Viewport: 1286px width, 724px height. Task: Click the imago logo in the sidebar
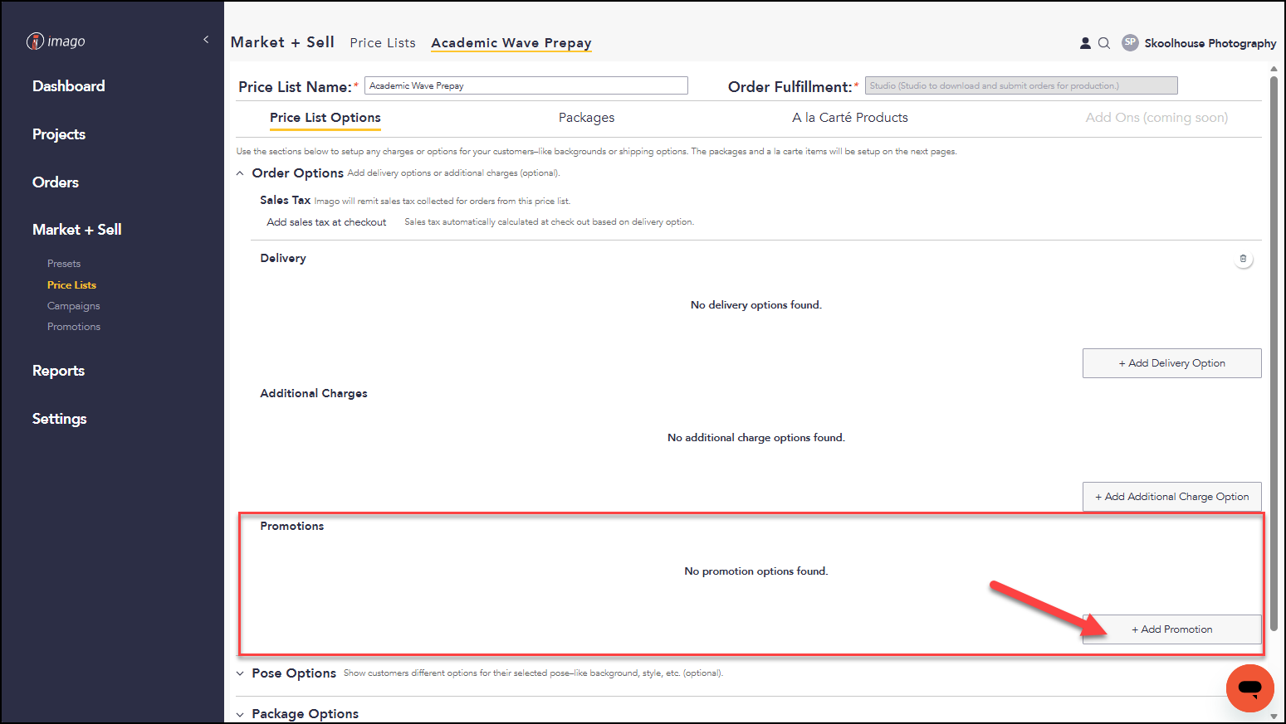pos(56,41)
